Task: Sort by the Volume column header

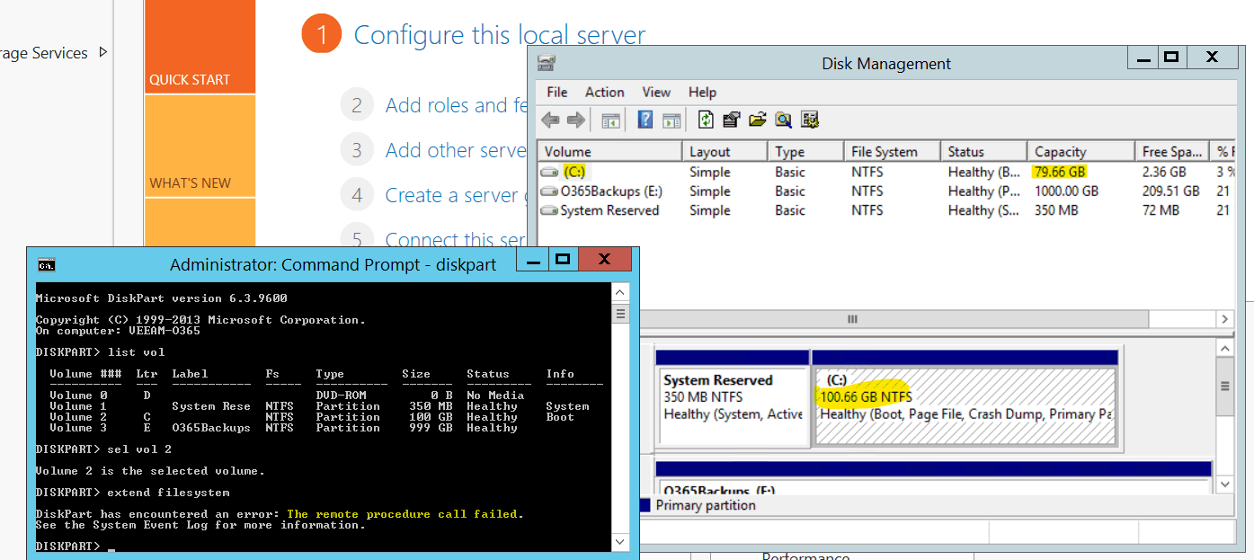Action: tap(609, 151)
